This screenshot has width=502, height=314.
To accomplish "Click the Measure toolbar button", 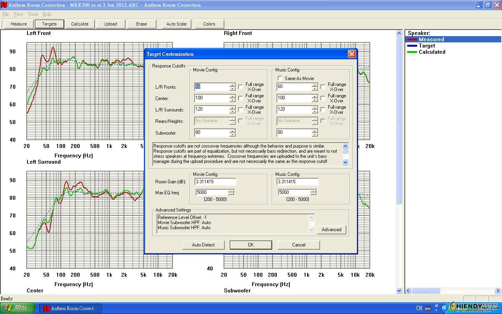I will pyautogui.click(x=19, y=24).
